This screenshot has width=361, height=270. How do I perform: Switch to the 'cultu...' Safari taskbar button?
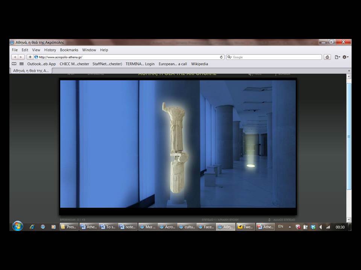(x=187, y=227)
